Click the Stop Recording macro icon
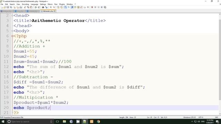Screen dimensions: 221x124 95,7
